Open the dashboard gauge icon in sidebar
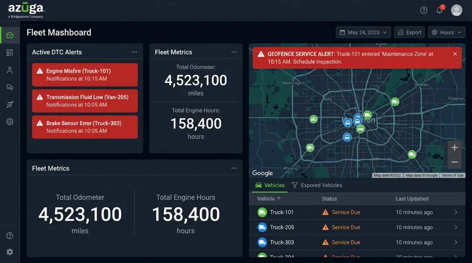The width and height of the screenshot is (472, 263). [x=10, y=35]
